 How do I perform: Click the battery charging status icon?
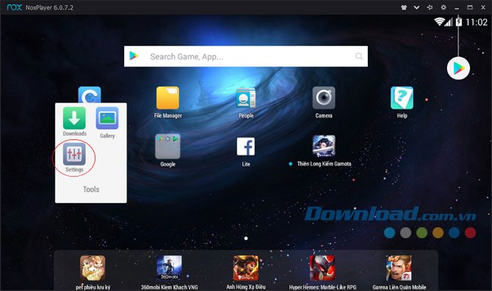point(459,21)
